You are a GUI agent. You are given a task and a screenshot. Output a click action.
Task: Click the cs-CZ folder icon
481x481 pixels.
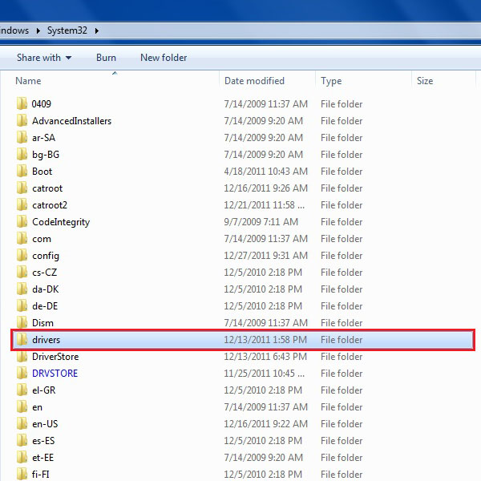pyautogui.click(x=22, y=273)
